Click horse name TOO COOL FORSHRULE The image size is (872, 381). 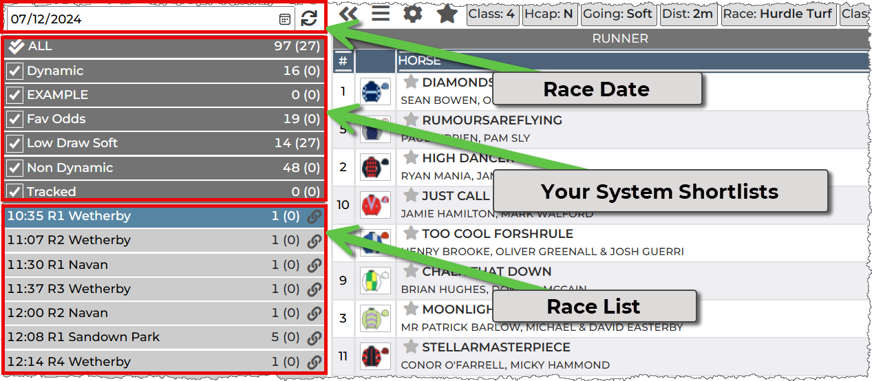[x=498, y=234]
